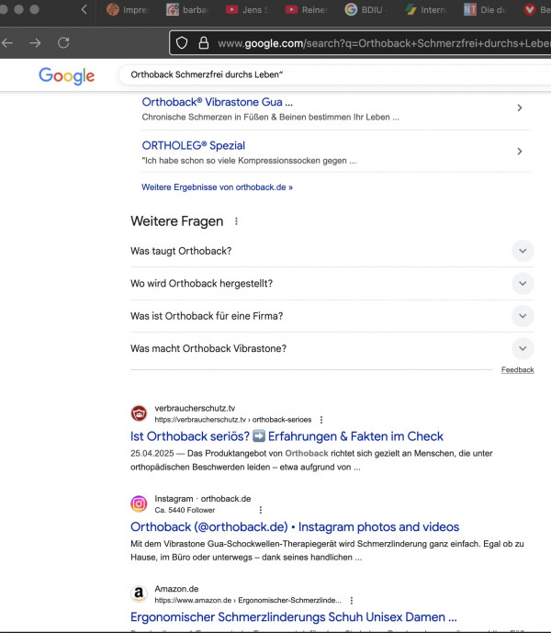
Task: Open the shield tracking protection icon
Action: [x=182, y=43]
